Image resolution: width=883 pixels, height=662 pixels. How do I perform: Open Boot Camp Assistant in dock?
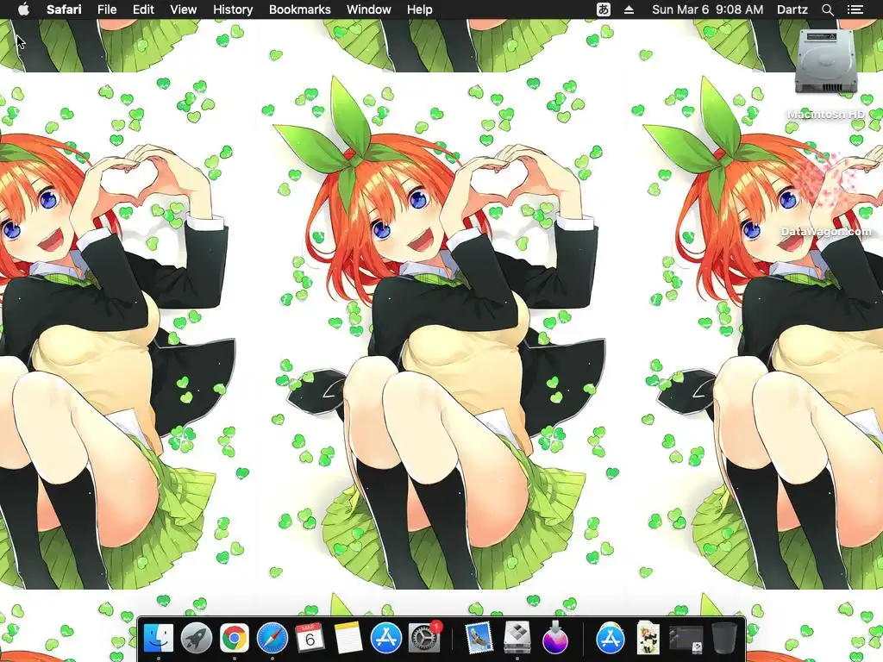[517, 639]
